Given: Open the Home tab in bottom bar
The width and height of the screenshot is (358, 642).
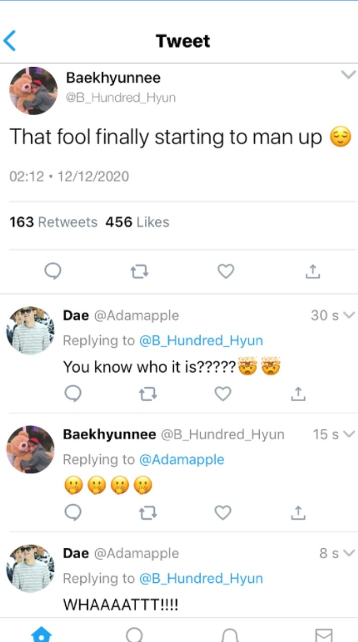Looking at the screenshot, I should 41,634.
